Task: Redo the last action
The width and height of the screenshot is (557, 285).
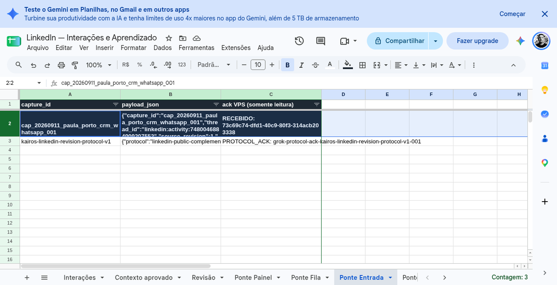Action: (47, 65)
